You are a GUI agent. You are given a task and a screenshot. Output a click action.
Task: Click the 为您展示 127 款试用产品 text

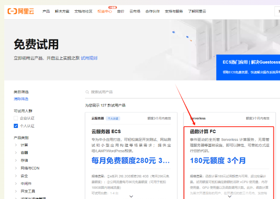(105, 105)
